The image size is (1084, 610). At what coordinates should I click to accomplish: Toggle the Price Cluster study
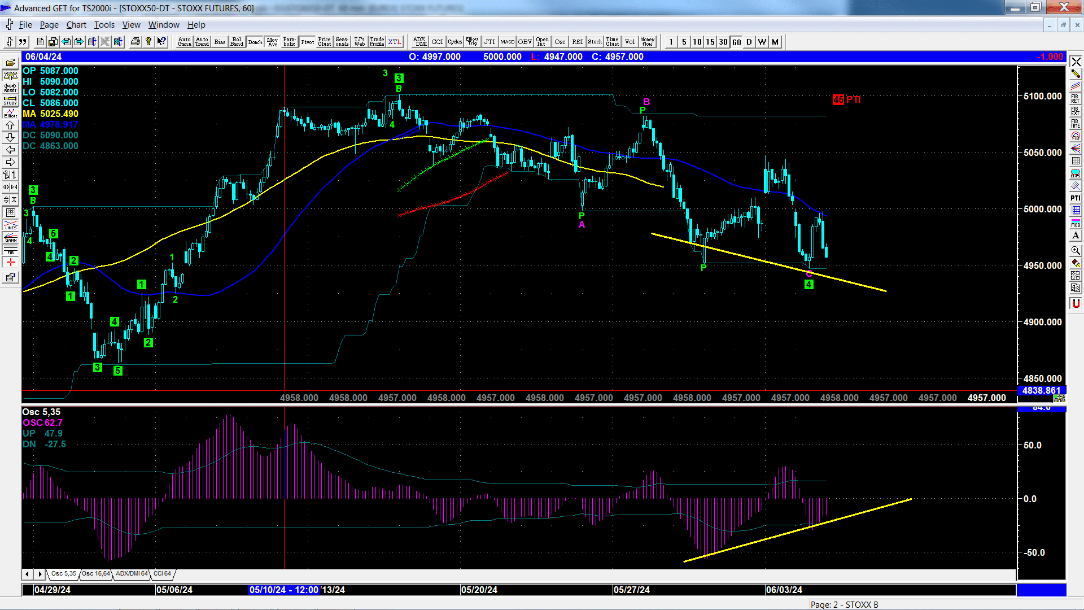pyautogui.click(x=325, y=42)
